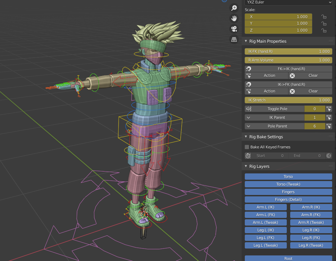Viewport: 336px width, 261px height.
Task: Collapse the Rig Bake Settings panel
Action: pos(245,137)
